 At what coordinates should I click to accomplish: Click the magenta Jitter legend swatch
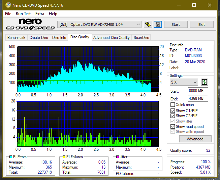(118, 157)
